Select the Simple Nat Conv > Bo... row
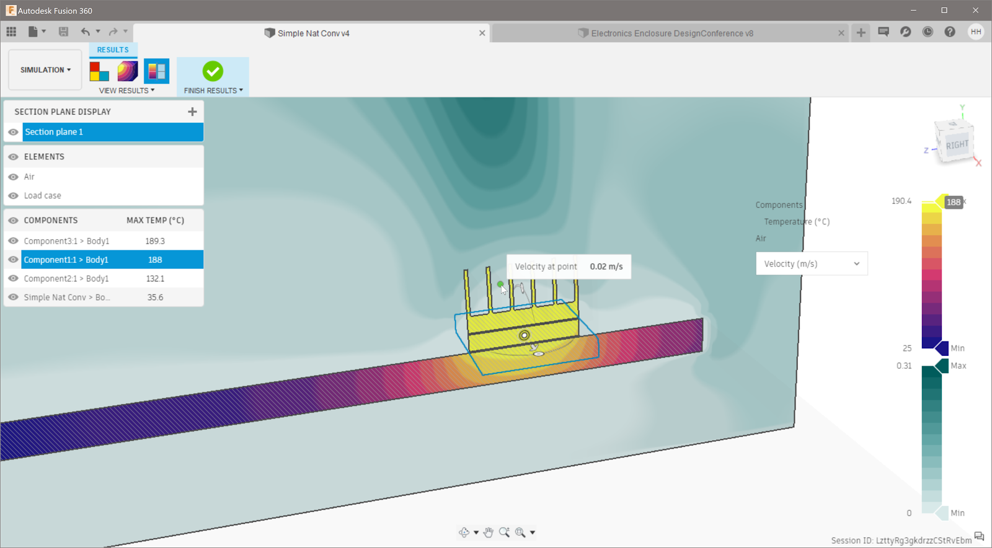Screen dimensions: 992x548 pos(113,298)
